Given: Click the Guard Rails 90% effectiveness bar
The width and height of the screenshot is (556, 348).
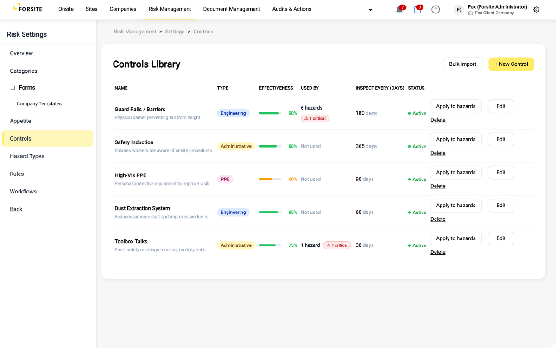Looking at the screenshot, I should tap(270, 113).
